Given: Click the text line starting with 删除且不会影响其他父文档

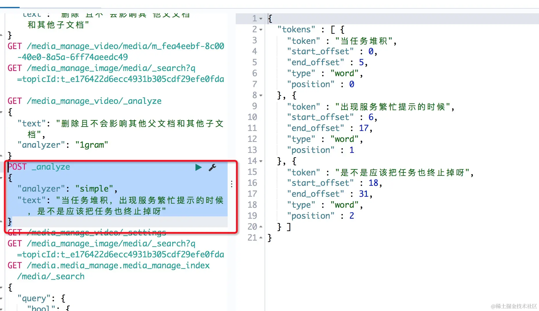Looking at the screenshot, I should tap(120, 123).
